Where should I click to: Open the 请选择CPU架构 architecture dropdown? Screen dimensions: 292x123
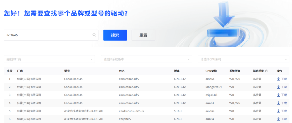click(244, 59)
